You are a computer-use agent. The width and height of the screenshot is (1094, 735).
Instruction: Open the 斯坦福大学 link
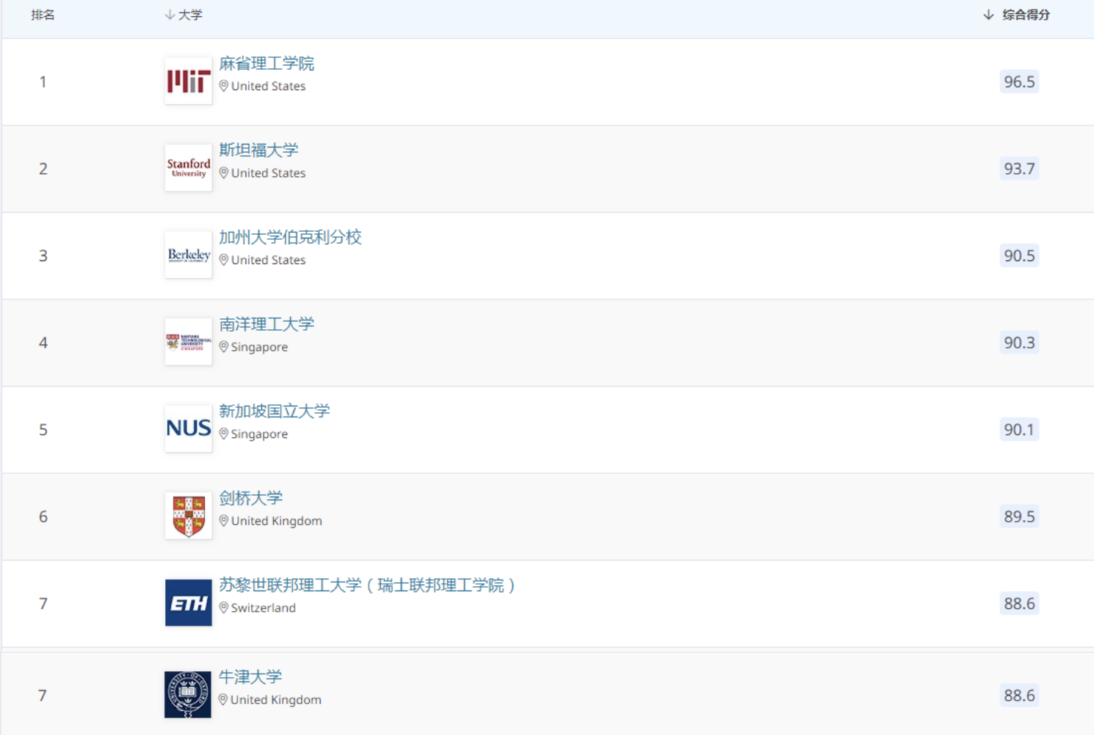[x=258, y=150]
